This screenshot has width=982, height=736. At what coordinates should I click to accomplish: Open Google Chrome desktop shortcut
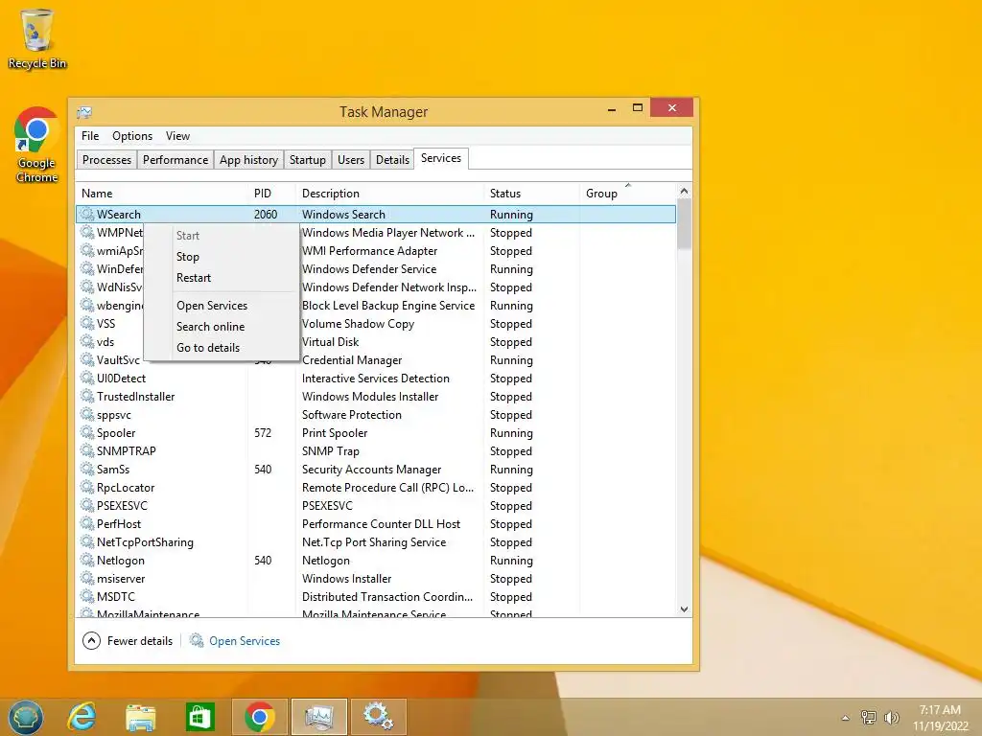click(x=37, y=146)
